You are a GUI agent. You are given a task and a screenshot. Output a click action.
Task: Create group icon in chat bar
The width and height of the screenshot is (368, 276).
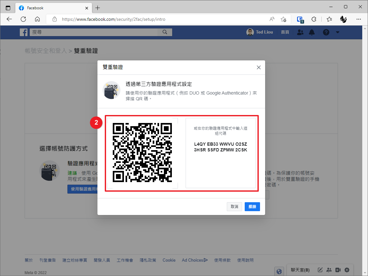point(329,270)
